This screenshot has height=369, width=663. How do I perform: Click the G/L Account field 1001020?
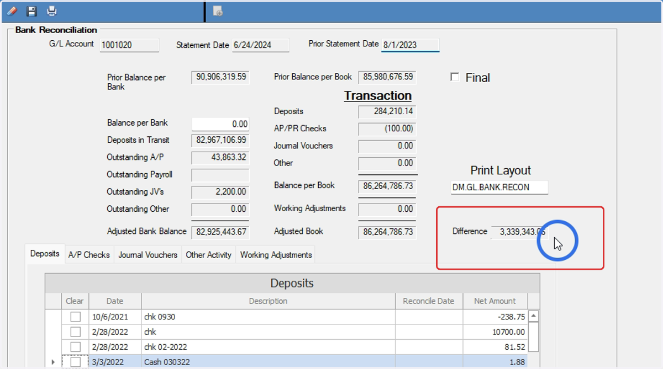coord(129,45)
